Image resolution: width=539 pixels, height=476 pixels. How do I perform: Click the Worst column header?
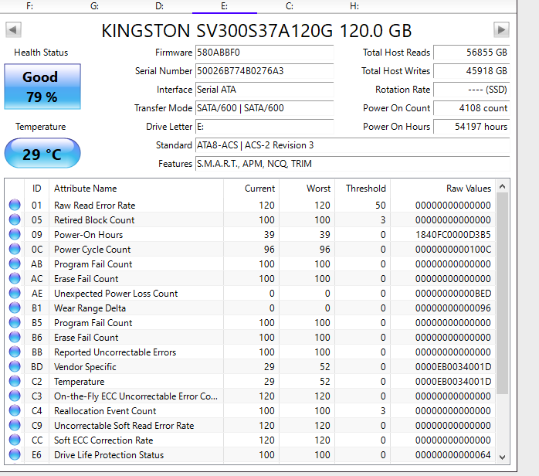tap(307, 189)
